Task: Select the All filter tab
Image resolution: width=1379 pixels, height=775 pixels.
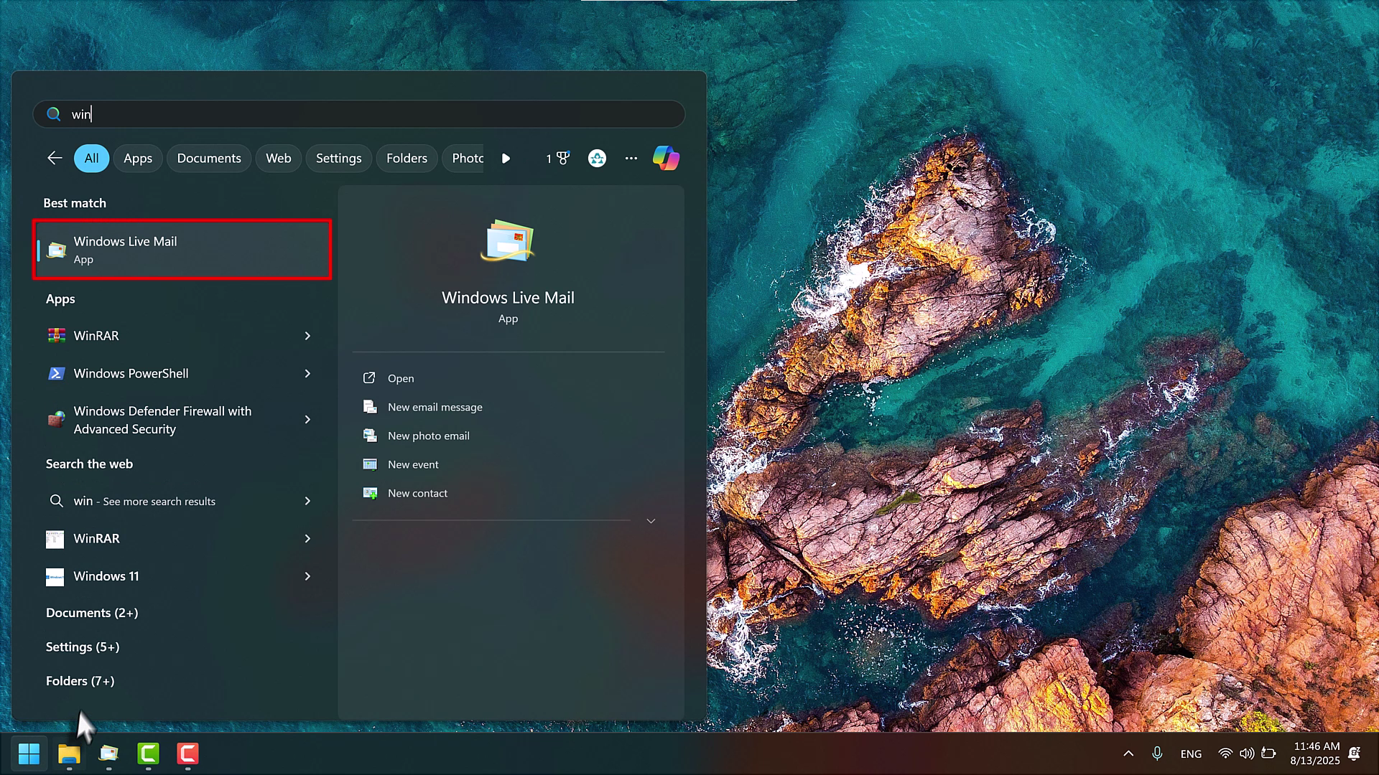Action: tap(91, 158)
